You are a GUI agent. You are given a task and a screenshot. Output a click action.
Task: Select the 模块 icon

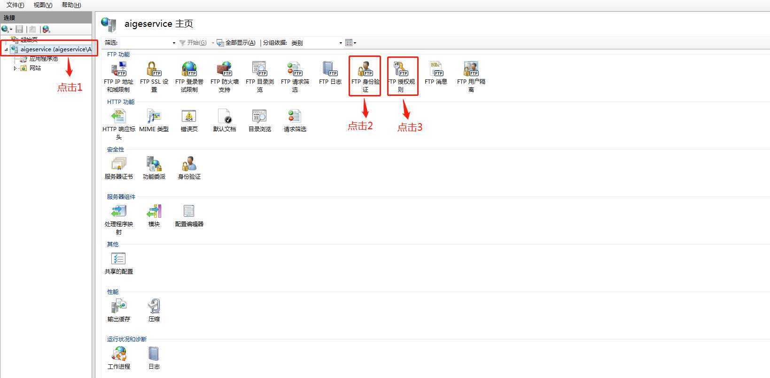point(154,216)
